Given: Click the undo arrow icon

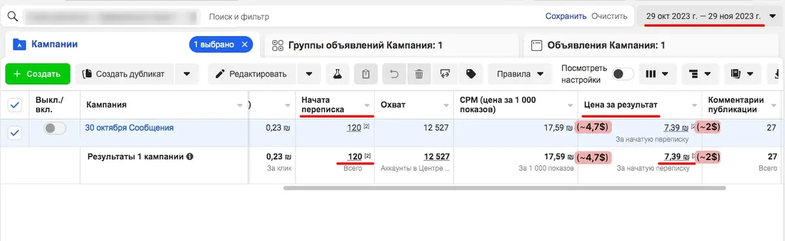Looking at the screenshot, I should [394, 74].
